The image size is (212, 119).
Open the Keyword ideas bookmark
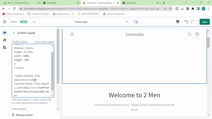64,14
